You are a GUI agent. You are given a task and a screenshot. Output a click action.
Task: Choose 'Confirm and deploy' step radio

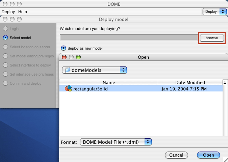[5, 83]
